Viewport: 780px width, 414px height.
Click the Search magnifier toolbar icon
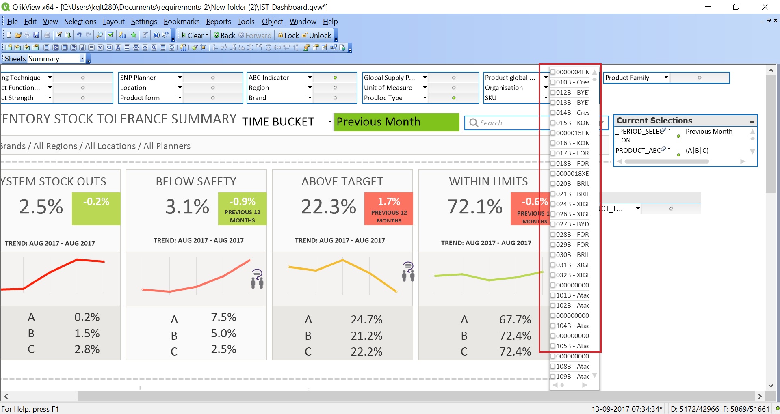point(100,35)
